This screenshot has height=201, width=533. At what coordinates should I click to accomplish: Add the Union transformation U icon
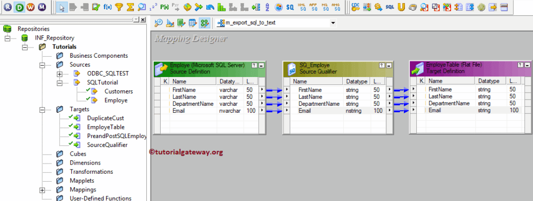[x=401, y=7]
